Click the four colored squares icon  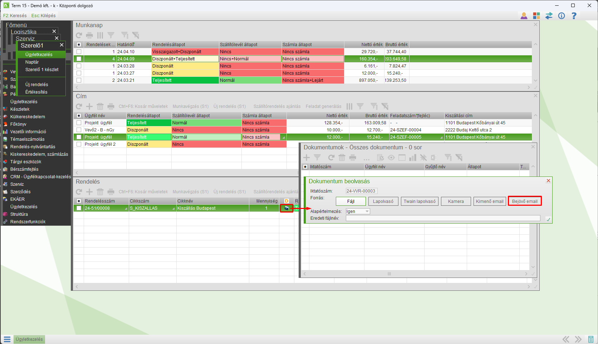(x=536, y=16)
